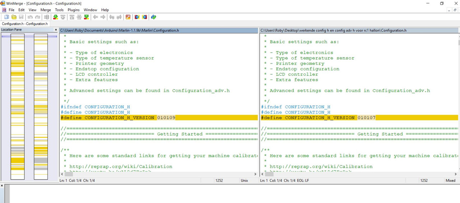Click the Current Difference toolbar icon
This screenshot has height=203, width=460.
79,17
